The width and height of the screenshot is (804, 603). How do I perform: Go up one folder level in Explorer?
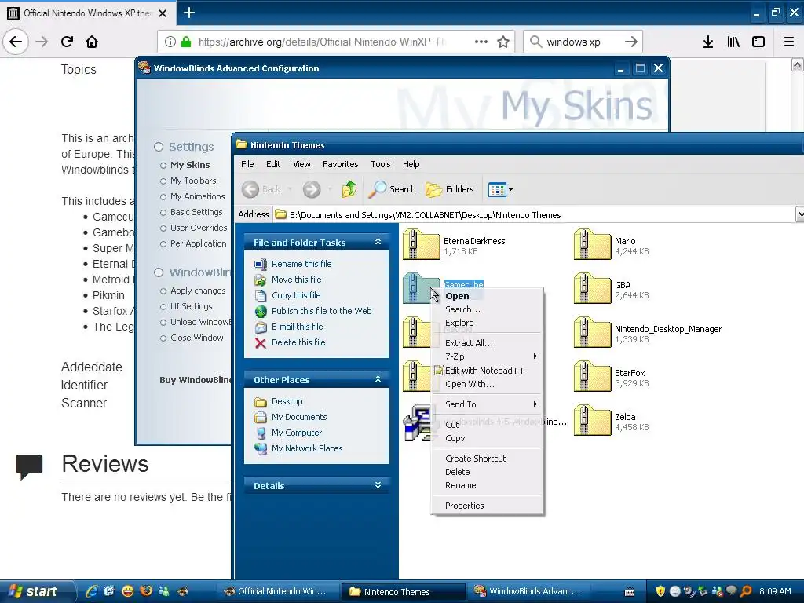click(349, 189)
